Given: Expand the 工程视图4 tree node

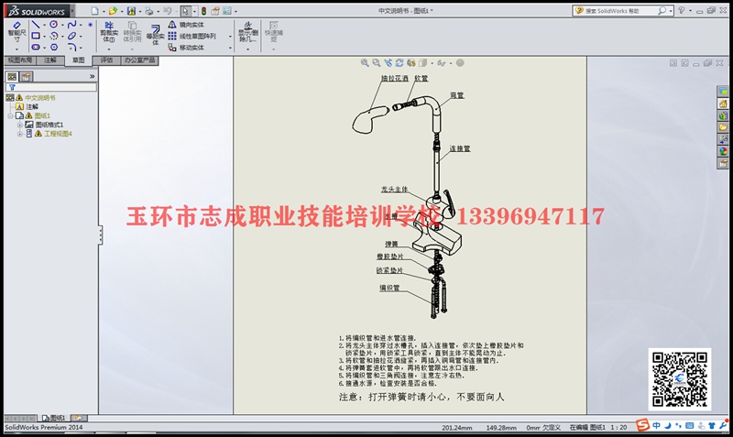Looking at the screenshot, I should 19,134.
